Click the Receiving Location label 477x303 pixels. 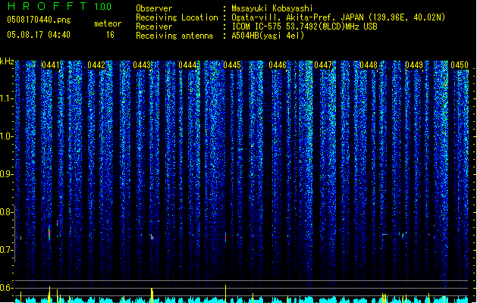(177, 17)
